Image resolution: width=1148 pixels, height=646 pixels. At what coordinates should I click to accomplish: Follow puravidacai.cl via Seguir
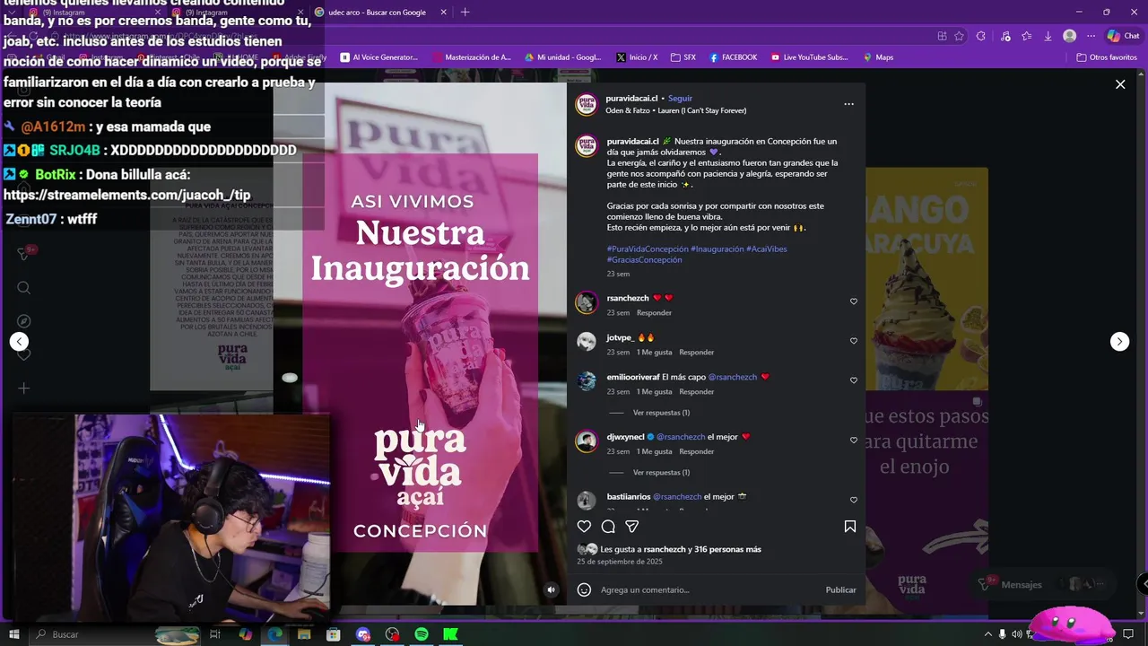coord(680,98)
